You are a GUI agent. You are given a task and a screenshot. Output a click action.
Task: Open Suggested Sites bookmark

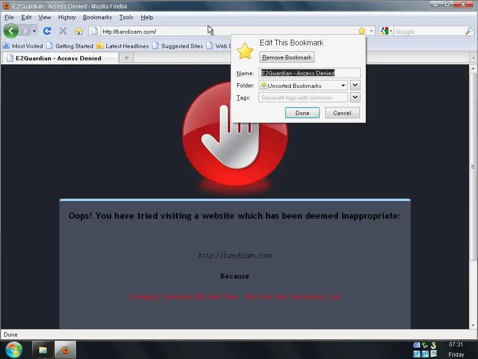click(178, 46)
